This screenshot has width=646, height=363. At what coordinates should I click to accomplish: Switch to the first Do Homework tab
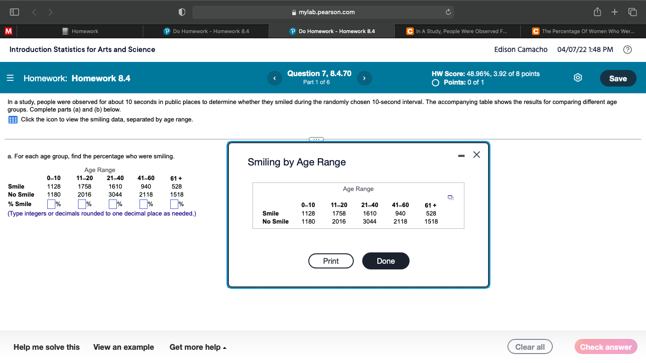tap(206, 31)
